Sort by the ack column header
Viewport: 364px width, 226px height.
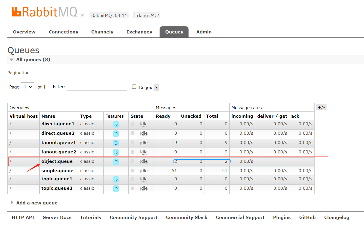pos(295,116)
